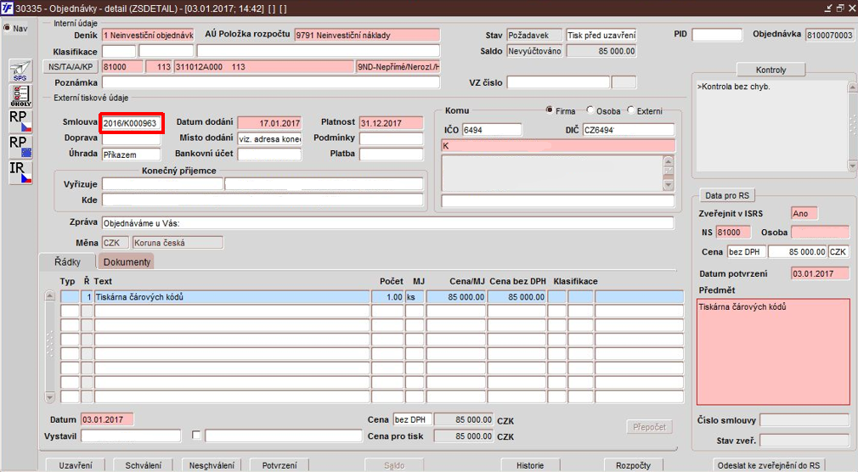Click the Vystavil input field

[x=131, y=435]
